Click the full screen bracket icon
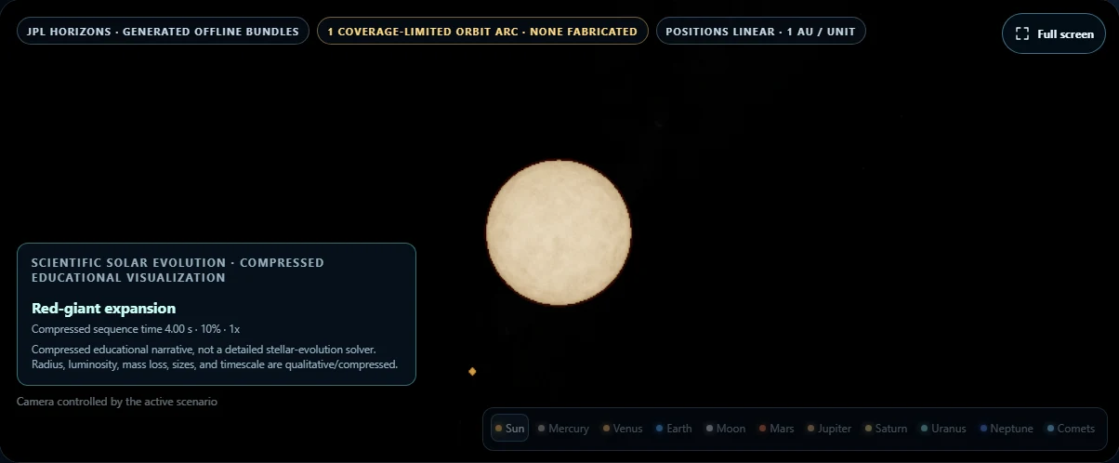 [x=1022, y=33]
